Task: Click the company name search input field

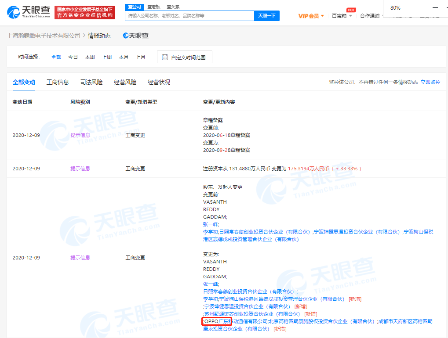Action: (189, 16)
